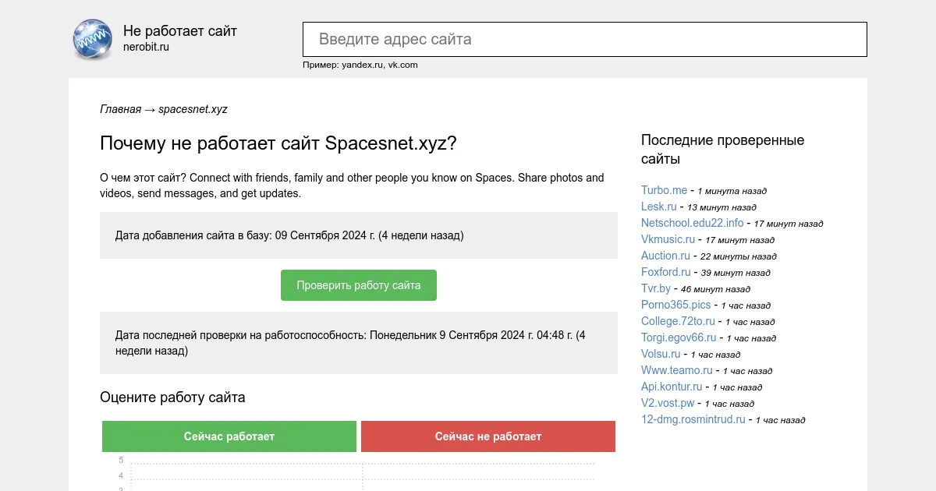Image resolution: width=936 pixels, height=491 pixels.
Task: Click the Www.teamo.ru sidebar link
Action: (675, 370)
